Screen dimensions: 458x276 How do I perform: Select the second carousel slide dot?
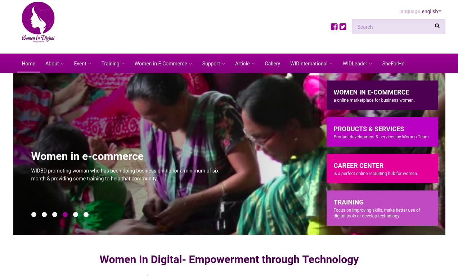(44, 215)
